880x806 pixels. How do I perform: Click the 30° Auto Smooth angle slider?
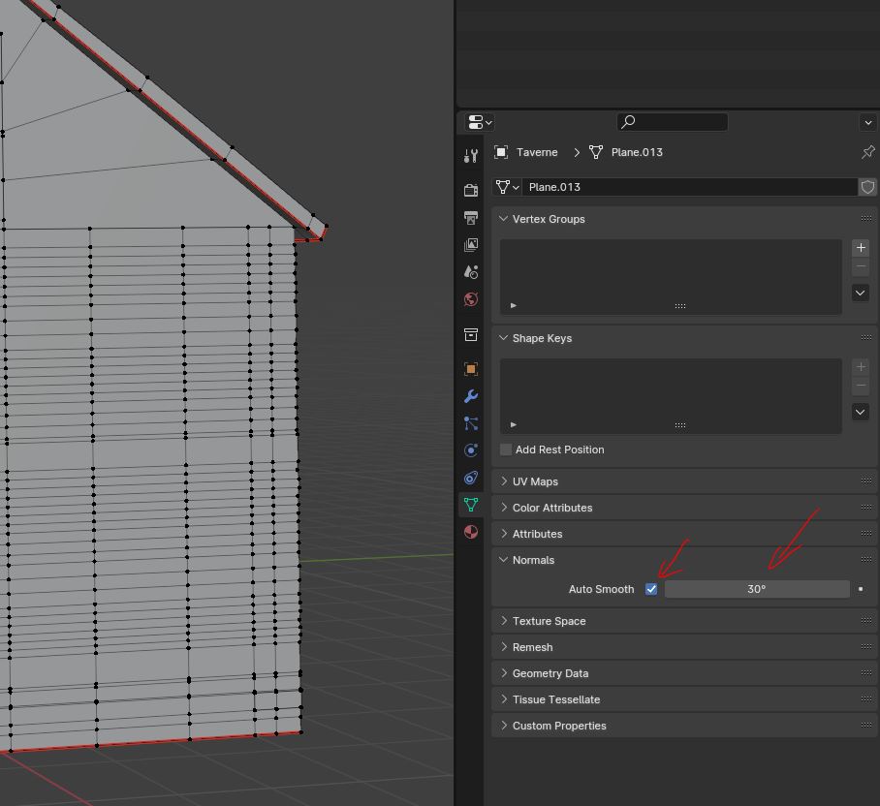(x=756, y=589)
